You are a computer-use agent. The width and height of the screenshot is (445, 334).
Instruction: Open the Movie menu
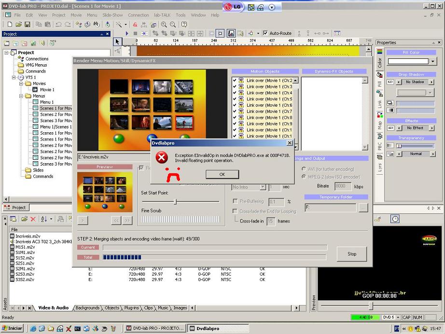(76, 15)
